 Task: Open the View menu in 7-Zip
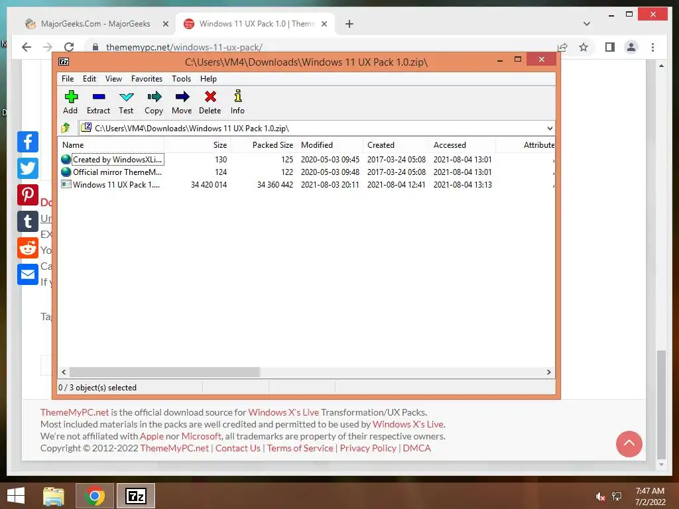point(113,79)
